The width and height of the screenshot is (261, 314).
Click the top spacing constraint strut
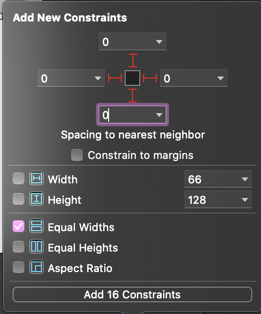click(x=133, y=60)
